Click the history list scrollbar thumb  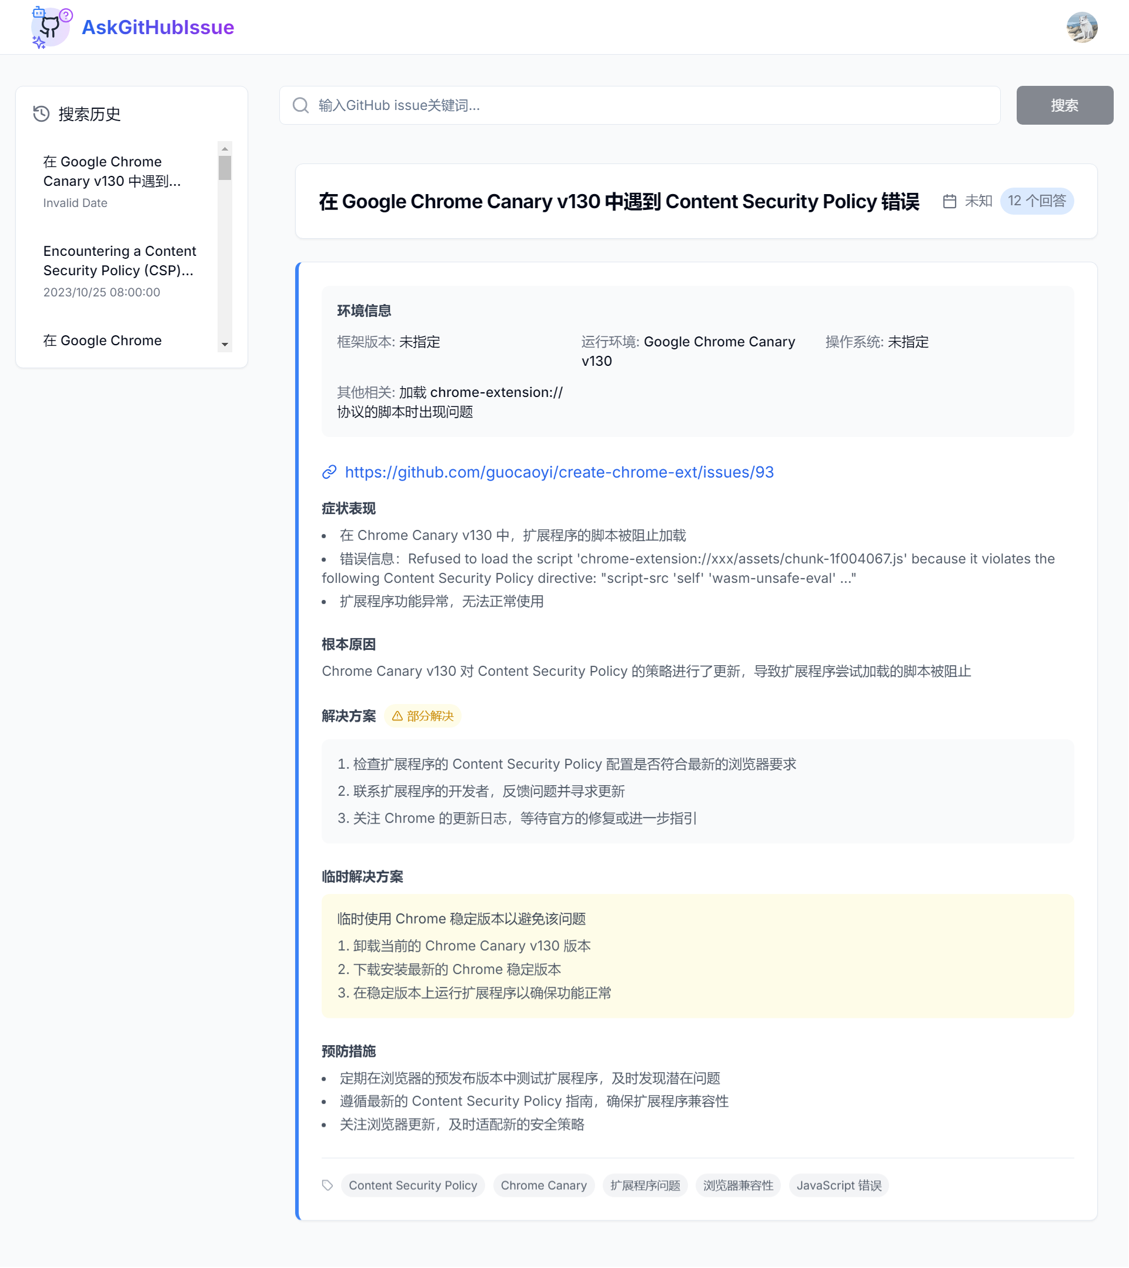(225, 168)
